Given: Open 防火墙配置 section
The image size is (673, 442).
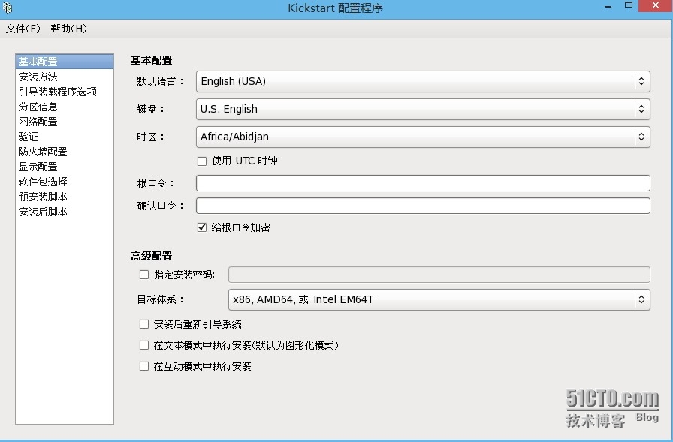Looking at the screenshot, I should point(65,152).
